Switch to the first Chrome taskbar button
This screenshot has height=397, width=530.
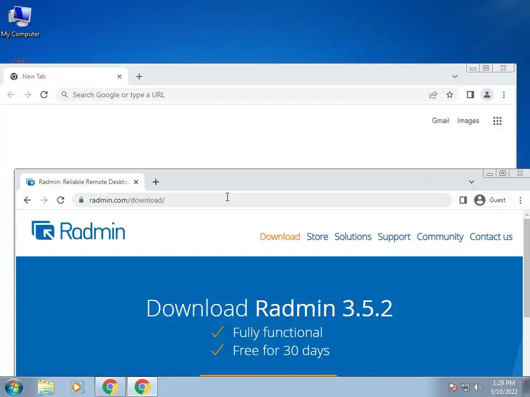(x=110, y=387)
